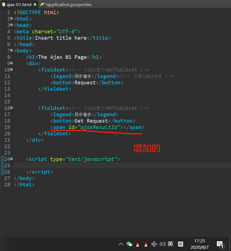This screenshot has width=231, height=251.
Task: Click line number 14 in the gutter
Action: [7, 95]
